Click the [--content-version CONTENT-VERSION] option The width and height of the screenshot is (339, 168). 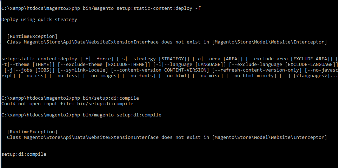pyautogui.click(x=160, y=70)
